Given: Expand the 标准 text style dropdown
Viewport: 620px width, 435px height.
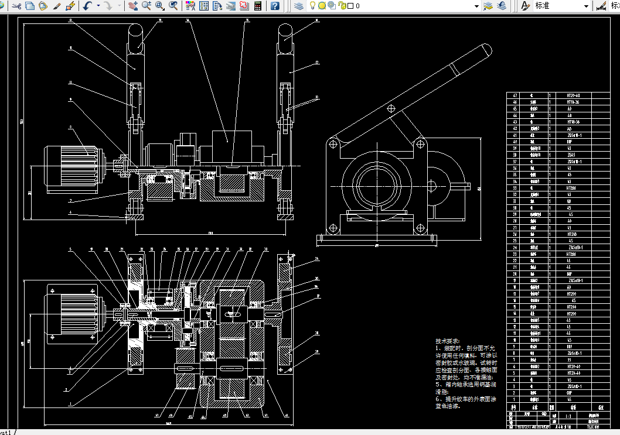Looking at the screenshot, I should [586, 6].
